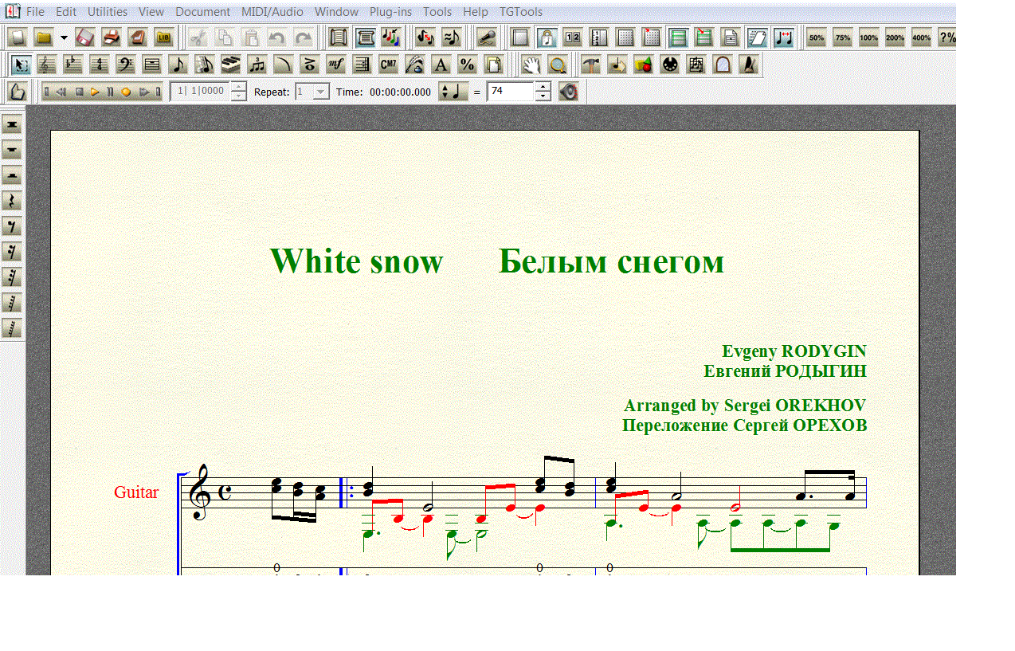Toggle the padlock note icon
Image resolution: width=1015 pixels, height=651 pixels.
(x=546, y=37)
